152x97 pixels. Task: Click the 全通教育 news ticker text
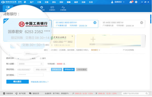point(56,93)
